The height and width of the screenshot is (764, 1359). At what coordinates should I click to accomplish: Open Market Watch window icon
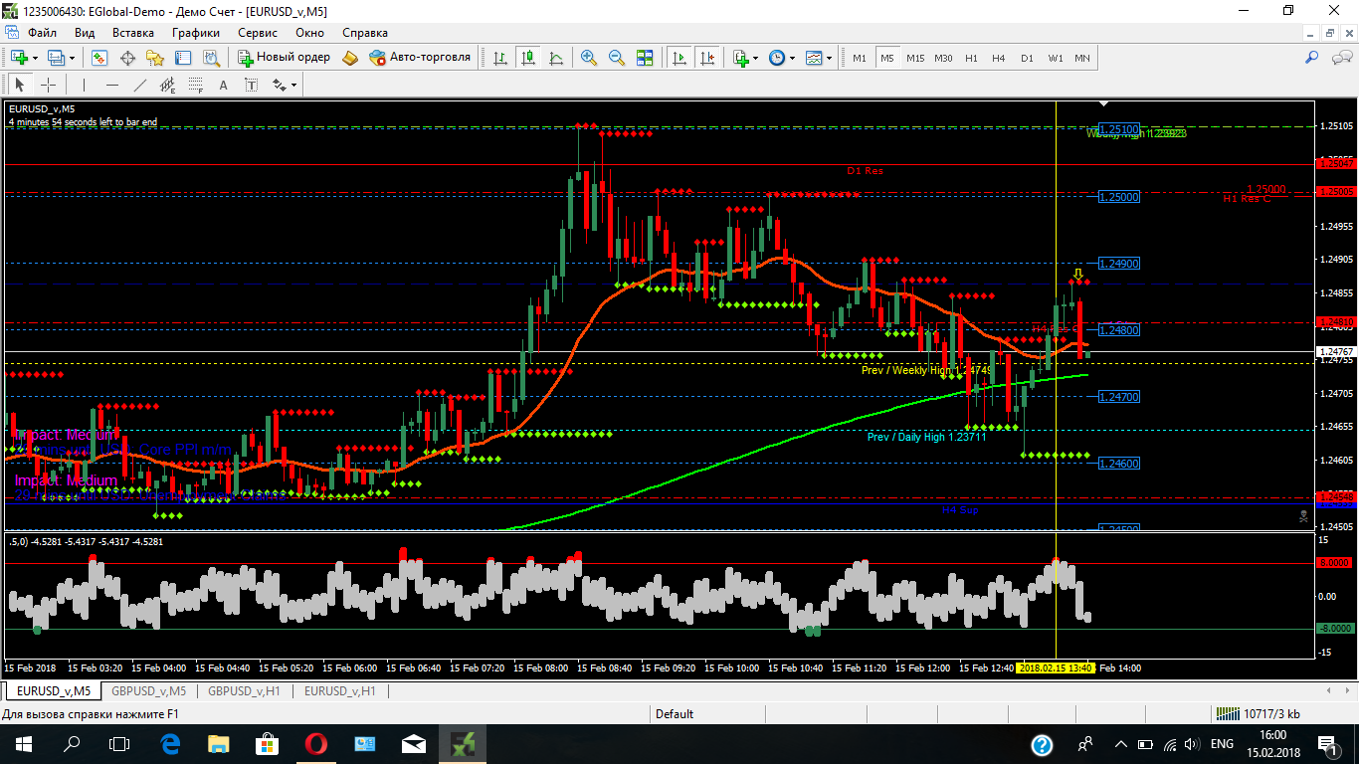coord(99,58)
